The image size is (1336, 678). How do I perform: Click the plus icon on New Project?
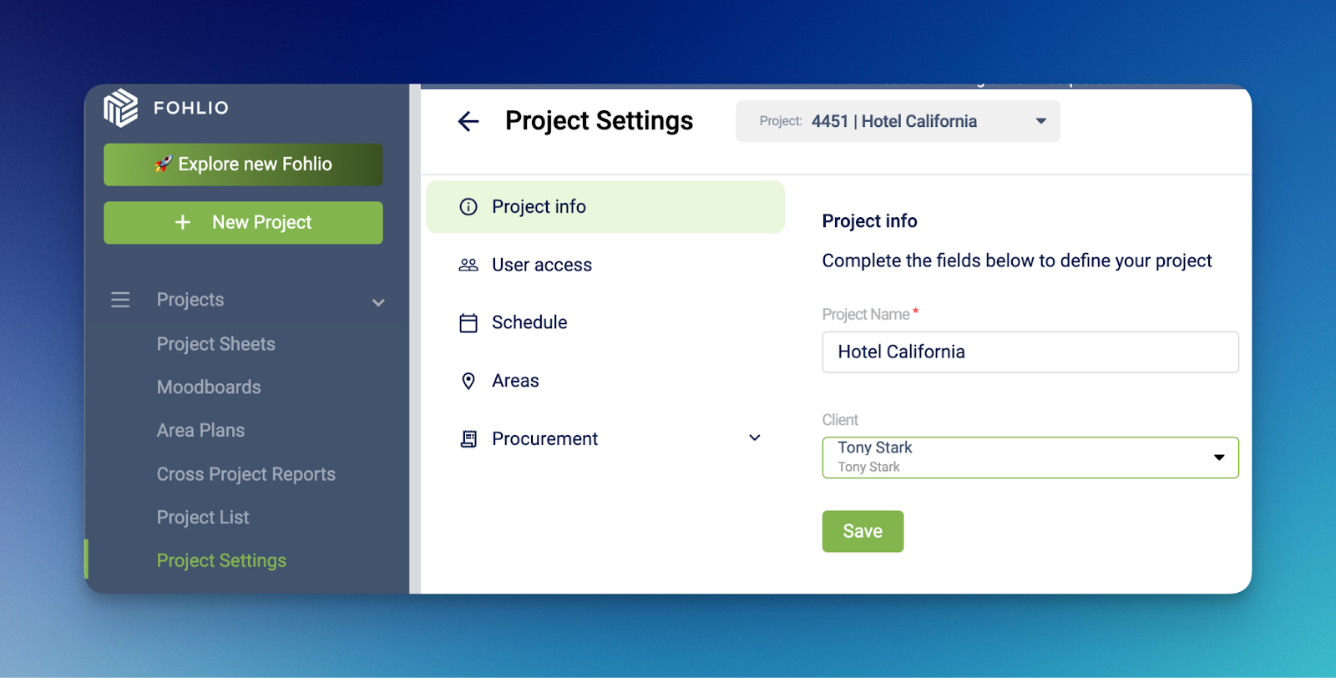(x=183, y=222)
